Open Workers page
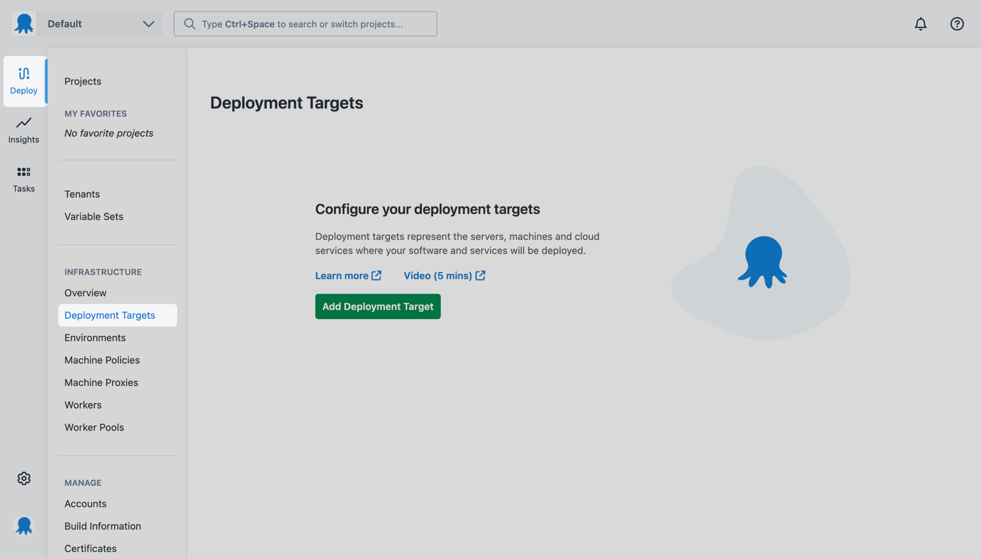The width and height of the screenshot is (981, 559). coord(83,405)
